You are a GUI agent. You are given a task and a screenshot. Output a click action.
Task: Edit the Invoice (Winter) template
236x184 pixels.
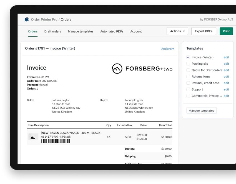[x=226, y=57]
